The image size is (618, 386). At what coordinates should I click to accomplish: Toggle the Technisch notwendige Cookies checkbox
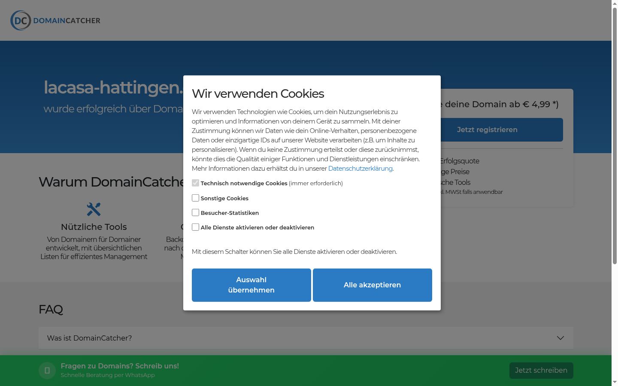tap(195, 183)
